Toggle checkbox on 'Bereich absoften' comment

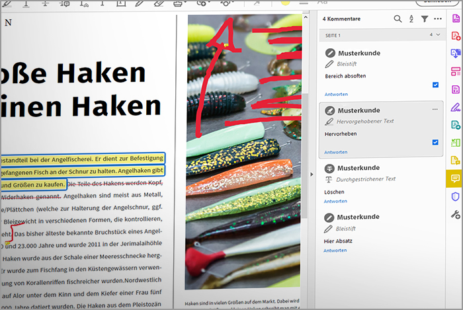coord(435,85)
